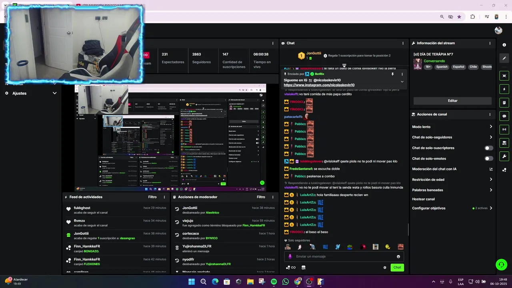This screenshot has height=288, width=512.
Task: Open Chrome extensions puzzle icon
Action: tap(473, 17)
